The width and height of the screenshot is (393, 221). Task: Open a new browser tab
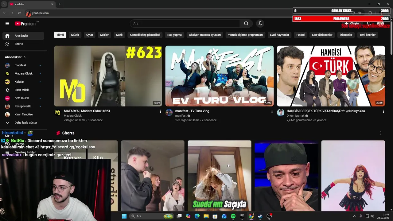tap(60, 4)
